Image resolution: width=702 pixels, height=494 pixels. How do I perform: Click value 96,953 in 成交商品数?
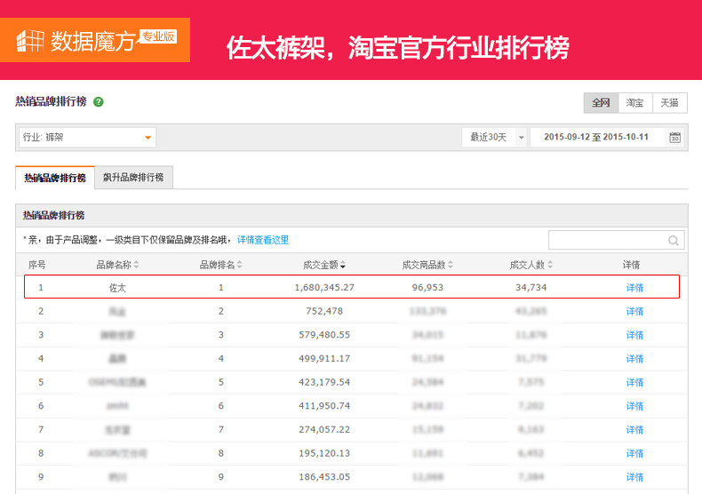[x=427, y=287]
